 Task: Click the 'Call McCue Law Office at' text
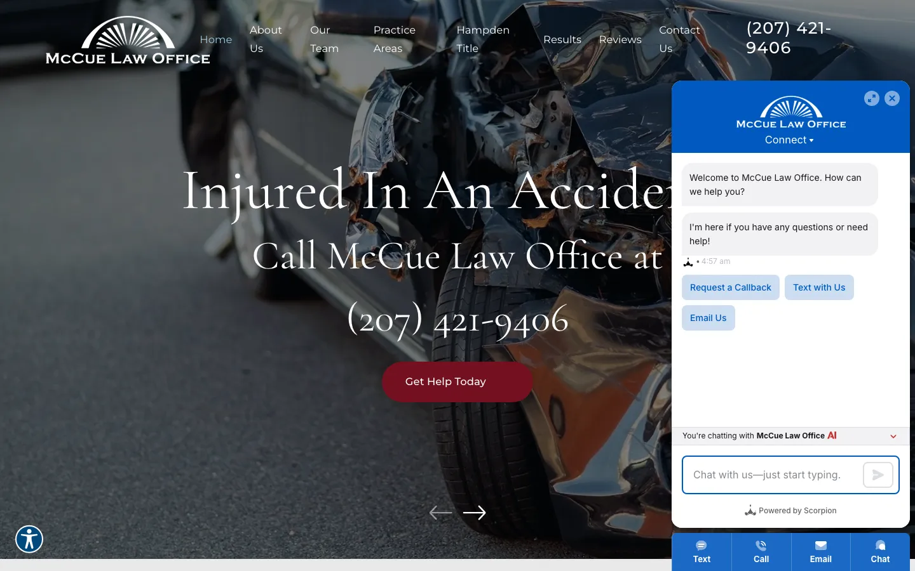457,256
